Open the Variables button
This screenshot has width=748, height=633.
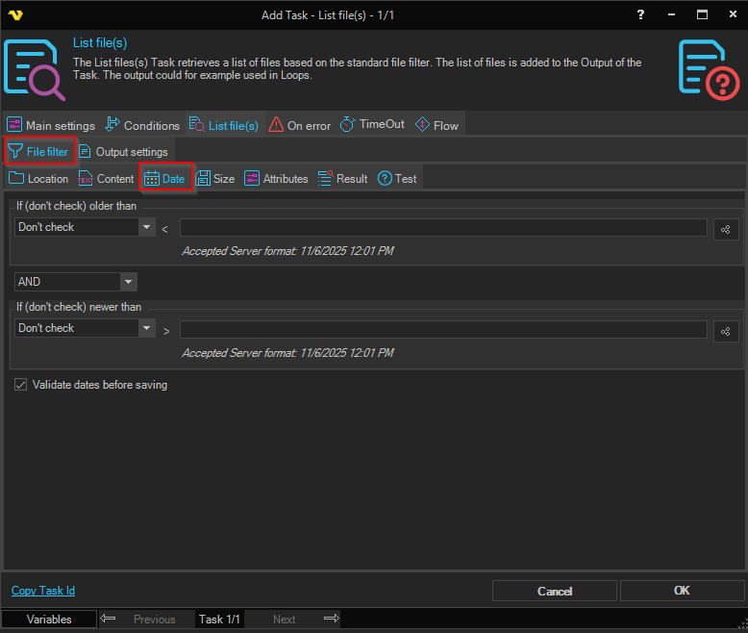point(49,620)
